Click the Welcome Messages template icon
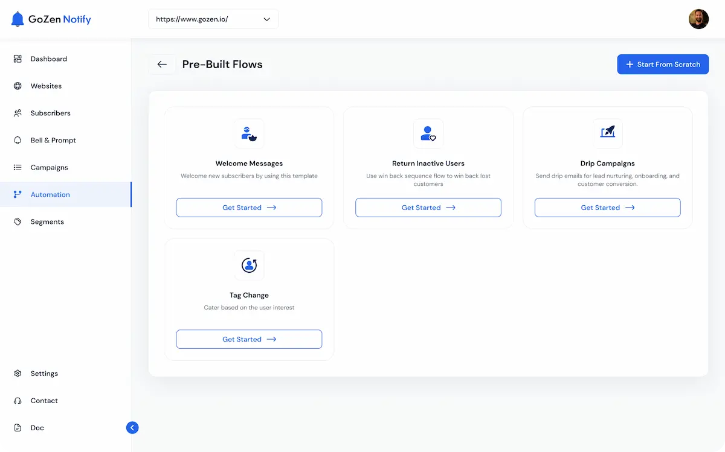This screenshot has width=725, height=452. coord(249,133)
